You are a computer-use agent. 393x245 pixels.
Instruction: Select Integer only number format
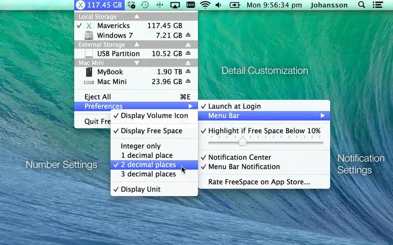pyautogui.click(x=154, y=146)
